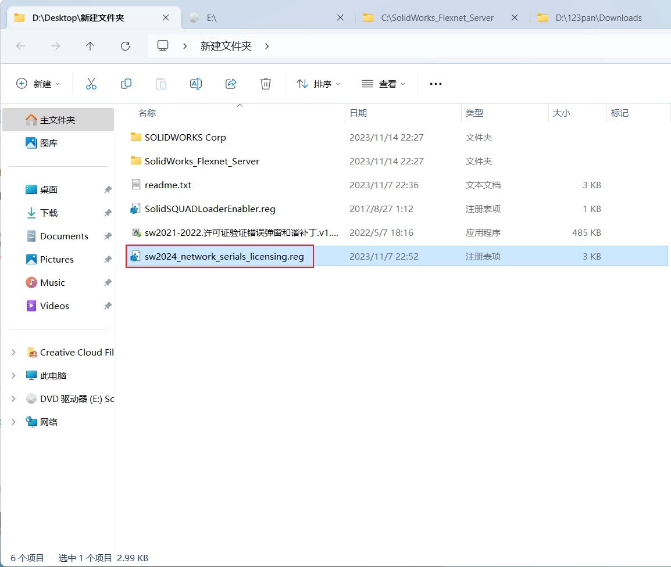Image resolution: width=671 pixels, height=567 pixels.
Task: Open the 排序 sort dropdown
Action: 319,84
